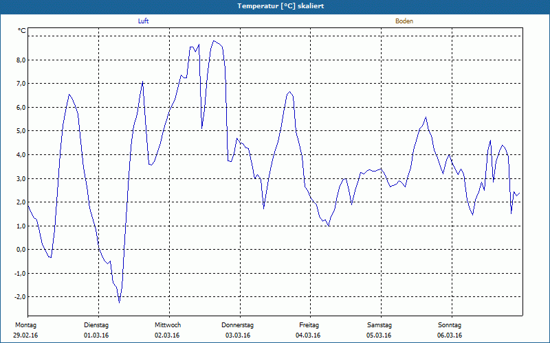Click the 1,0 y-axis value
This screenshot has width=550, height=343.
[x=21, y=226]
